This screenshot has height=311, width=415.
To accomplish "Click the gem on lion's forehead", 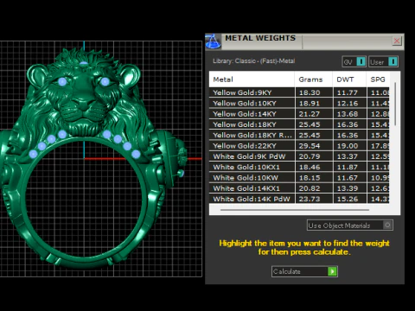I will 84,63.
